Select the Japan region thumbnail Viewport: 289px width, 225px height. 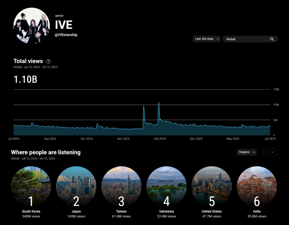(76, 186)
